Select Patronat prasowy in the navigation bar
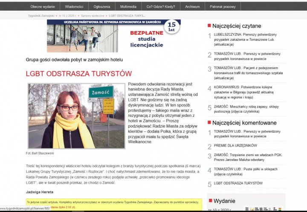This screenshot has width=307, height=212. point(223,7)
